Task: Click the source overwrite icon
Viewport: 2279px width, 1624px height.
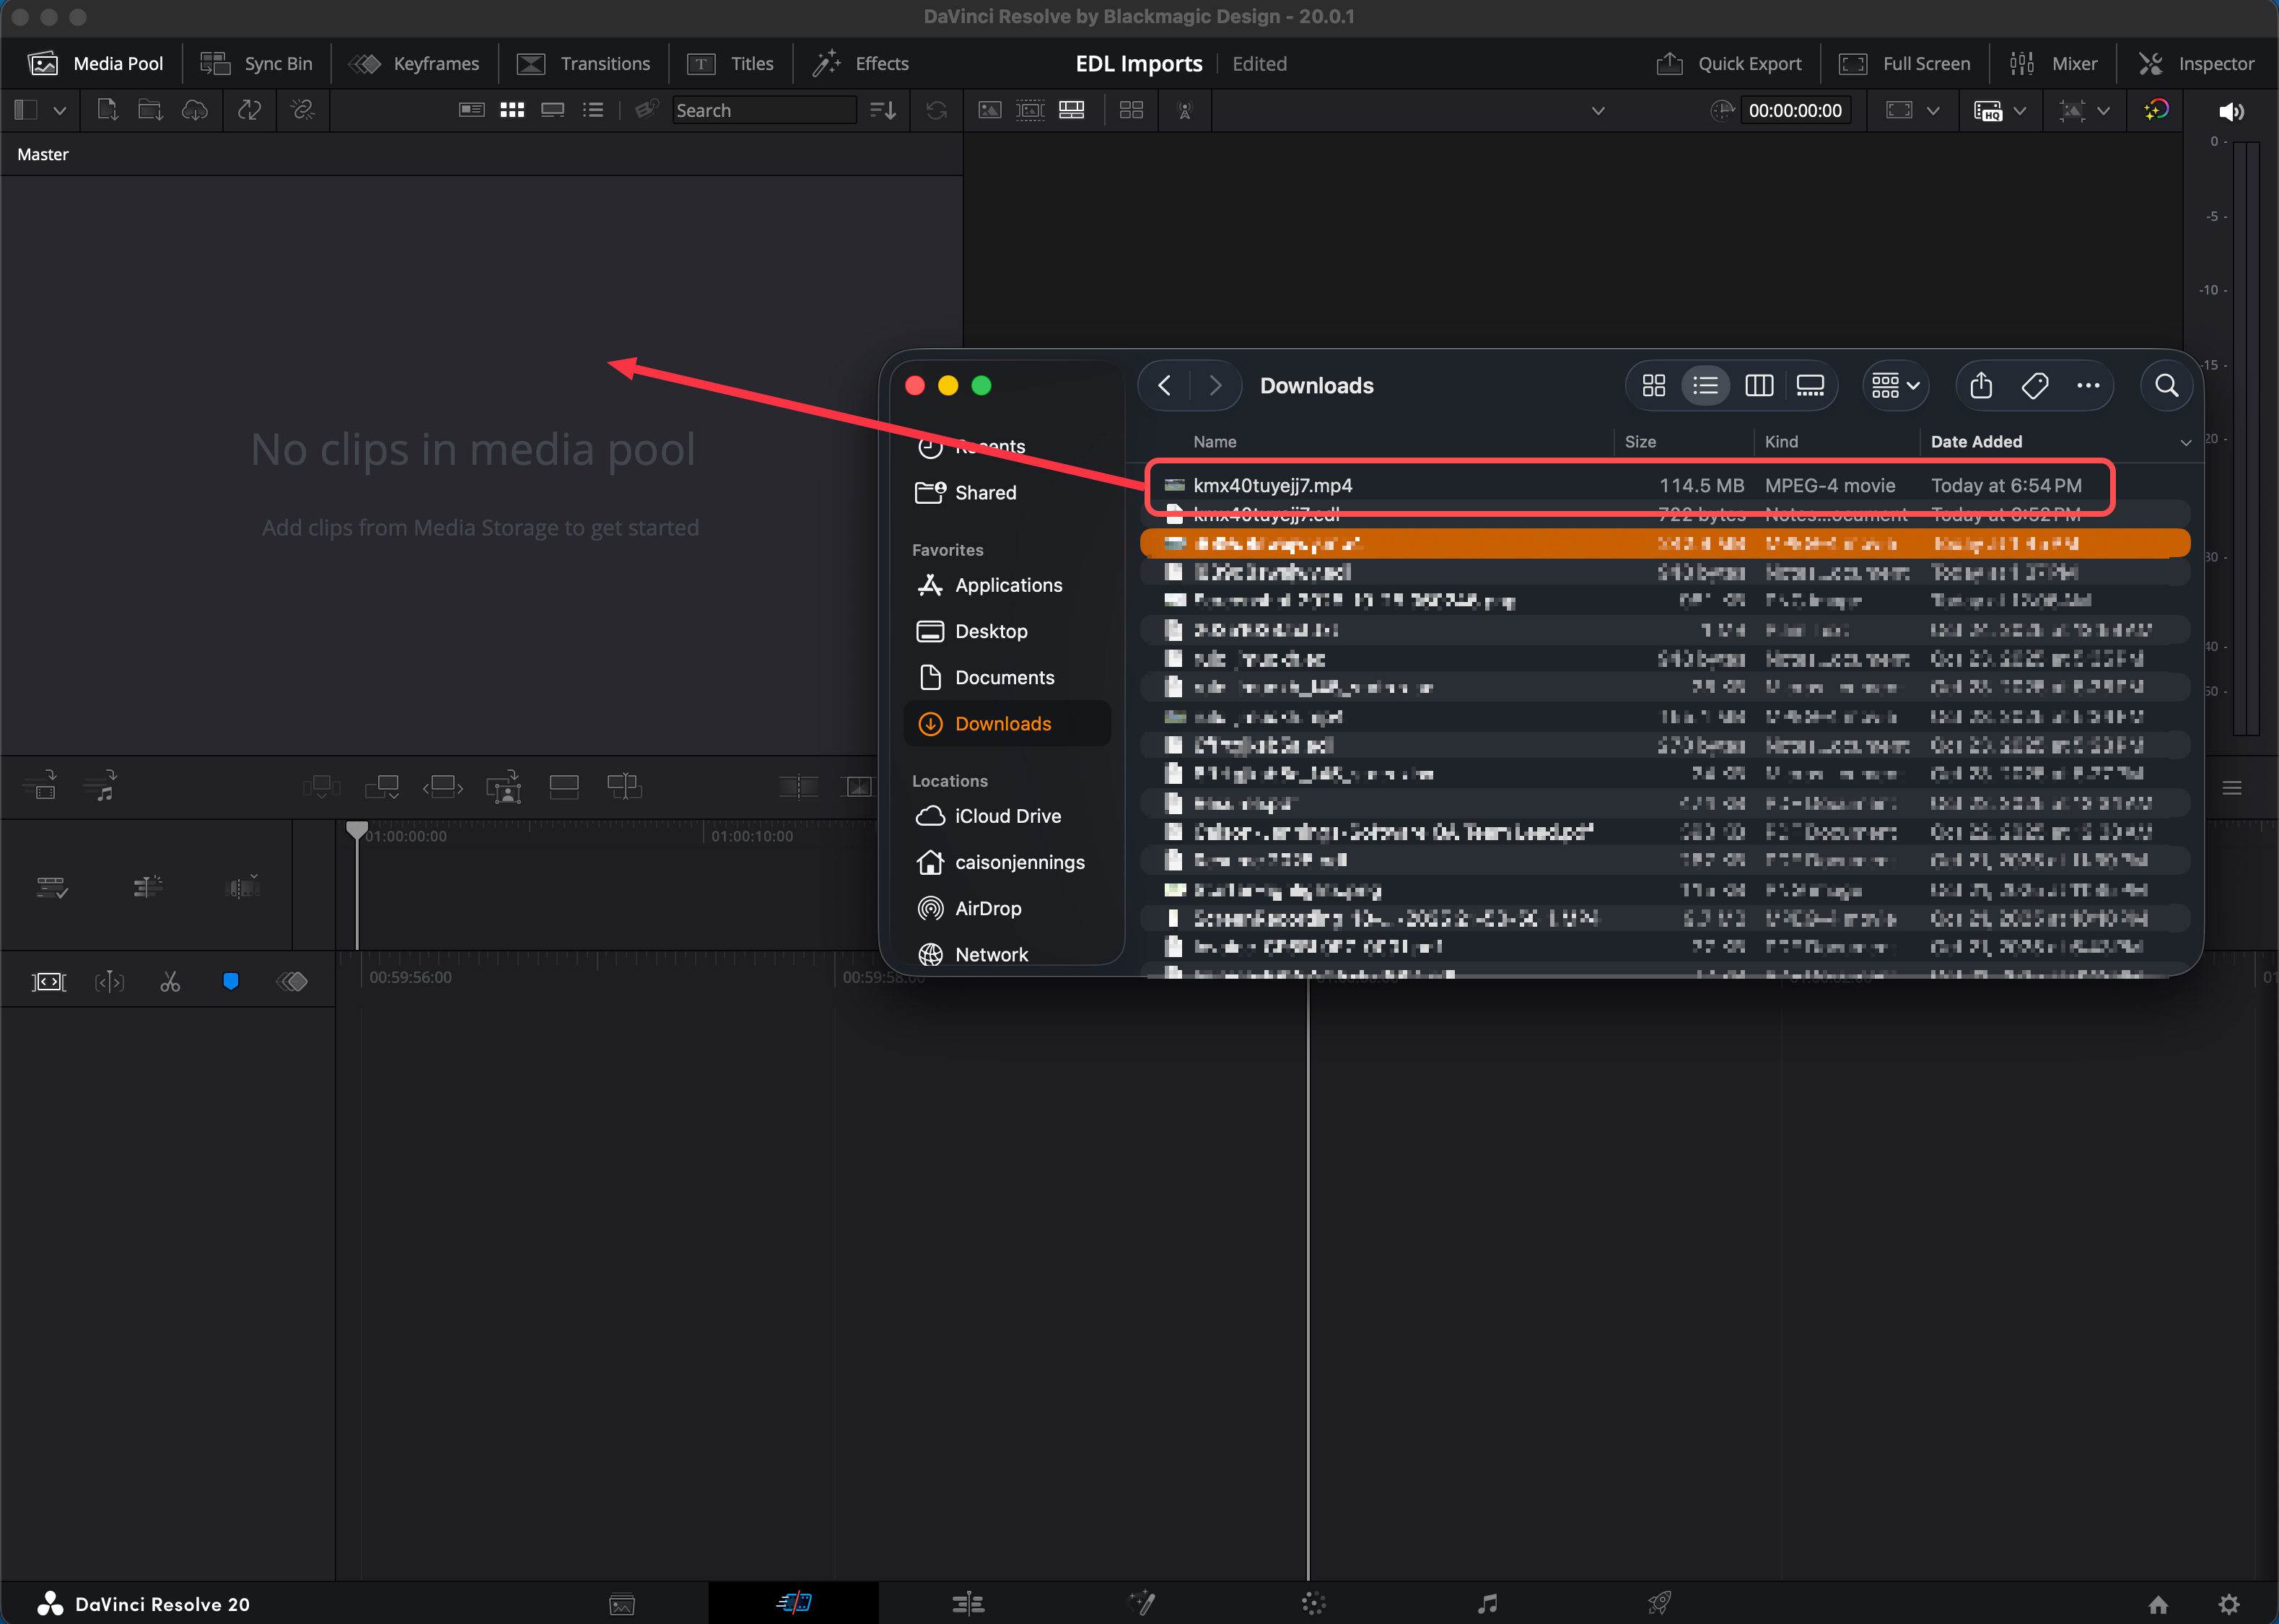Action: pos(625,787)
